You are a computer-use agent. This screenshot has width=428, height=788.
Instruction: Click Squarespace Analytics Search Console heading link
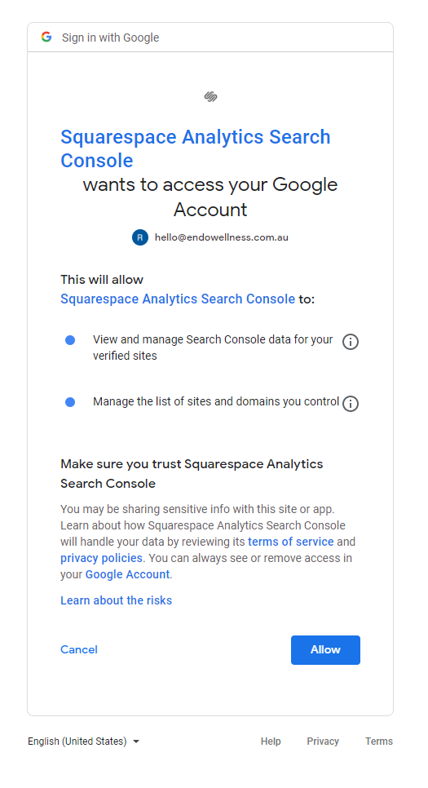[196, 148]
